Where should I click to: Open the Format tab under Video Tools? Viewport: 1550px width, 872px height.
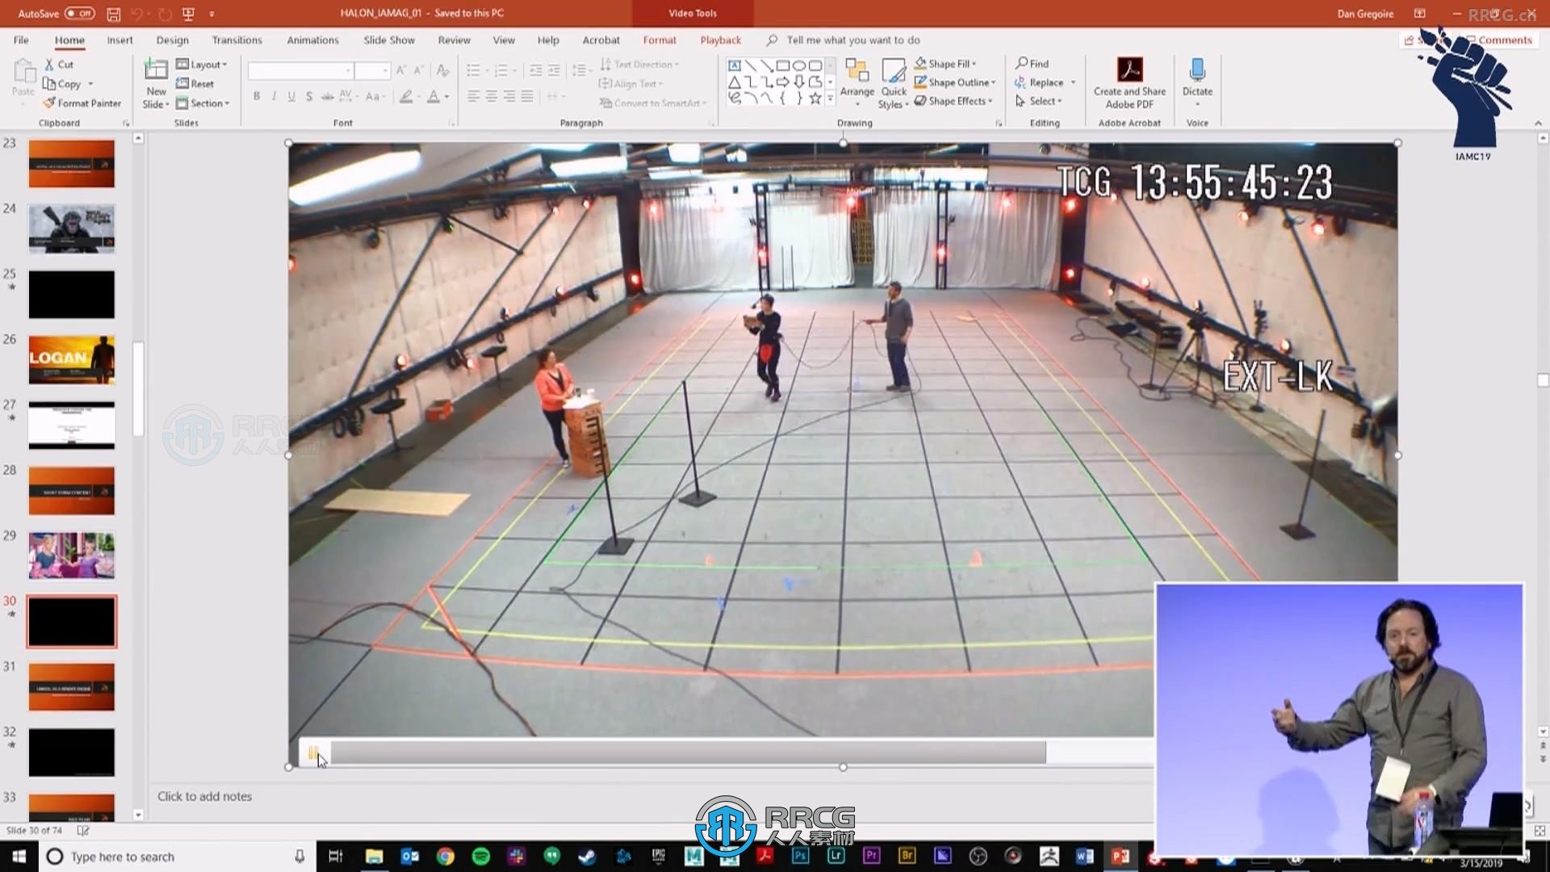point(660,40)
